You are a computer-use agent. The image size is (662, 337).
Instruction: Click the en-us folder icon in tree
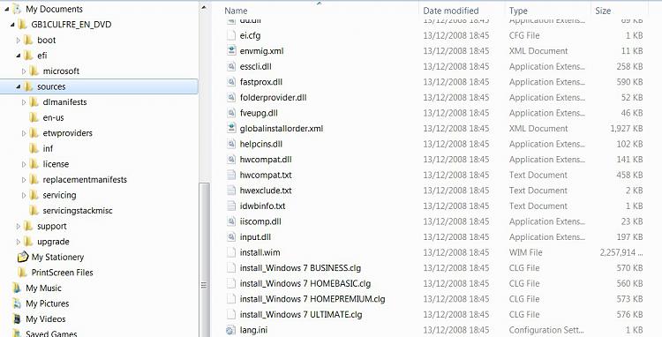34,117
